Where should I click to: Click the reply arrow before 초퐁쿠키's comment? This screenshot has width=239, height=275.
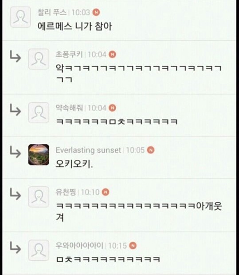tap(15, 56)
